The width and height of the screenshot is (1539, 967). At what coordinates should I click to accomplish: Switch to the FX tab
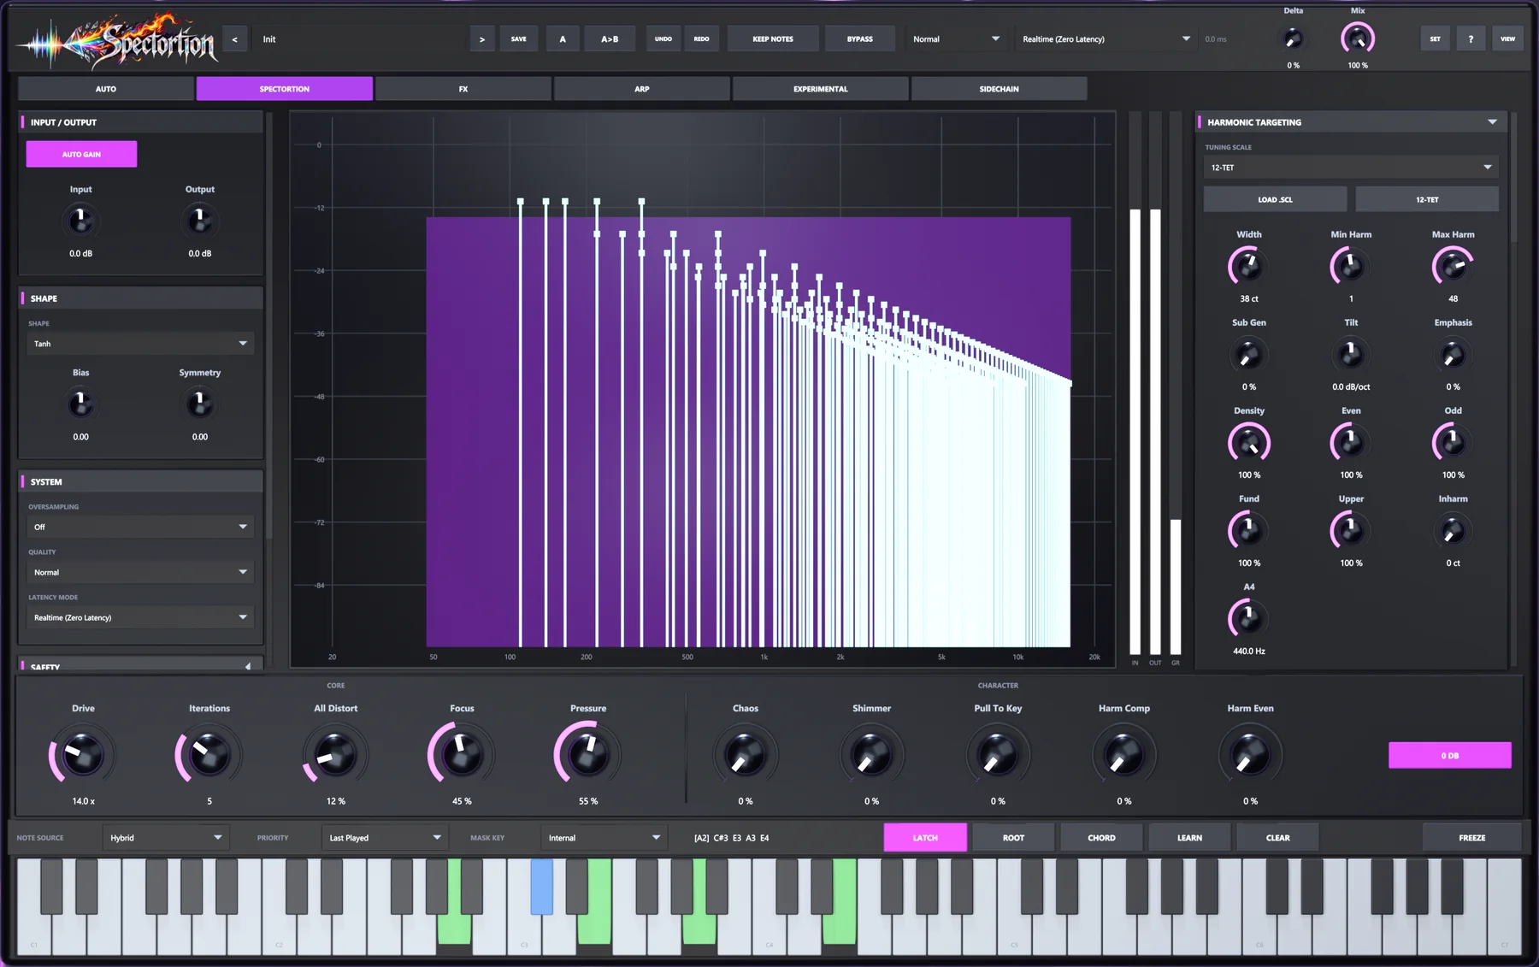(x=463, y=89)
